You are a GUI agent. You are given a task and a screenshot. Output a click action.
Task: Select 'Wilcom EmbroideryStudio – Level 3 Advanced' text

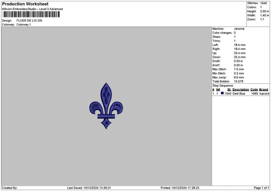coord(33,9)
